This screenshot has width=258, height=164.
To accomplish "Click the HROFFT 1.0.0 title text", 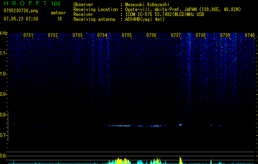I will click(32, 3).
